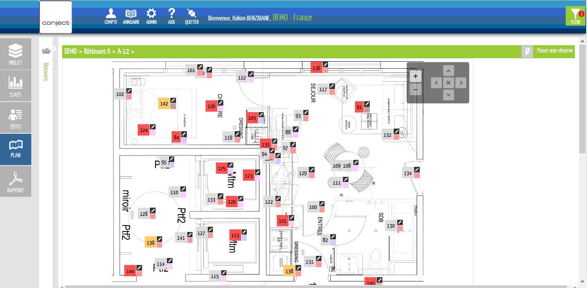This screenshot has height=288, width=587.
Task: Open the FILTRE filter button
Action: [x=575, y=17]
